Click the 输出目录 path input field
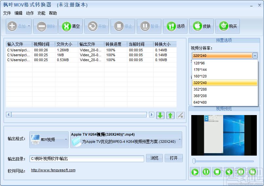The height and width of the screenshot is (186, 264). (87, 159)
